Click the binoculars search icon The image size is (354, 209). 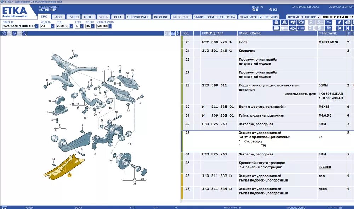coord(293,22)
